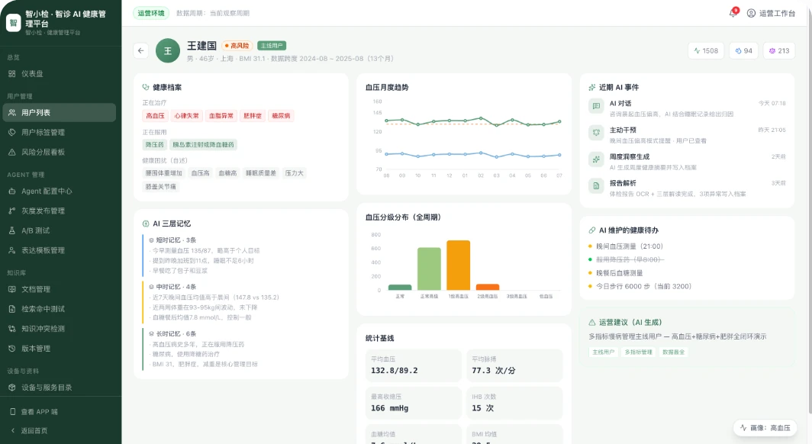Click the 版本管理 history icon
This screenshot has height=444, width=812.
pos(12,349)
